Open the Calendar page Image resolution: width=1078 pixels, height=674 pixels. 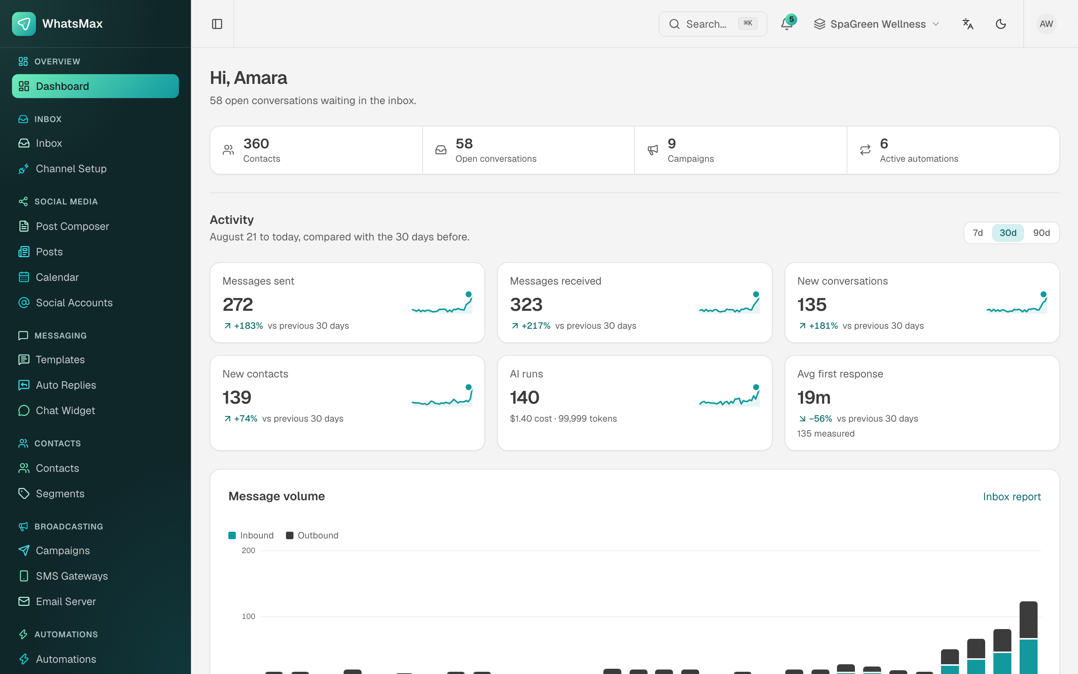pyautogui.click(x=95, y=277)
